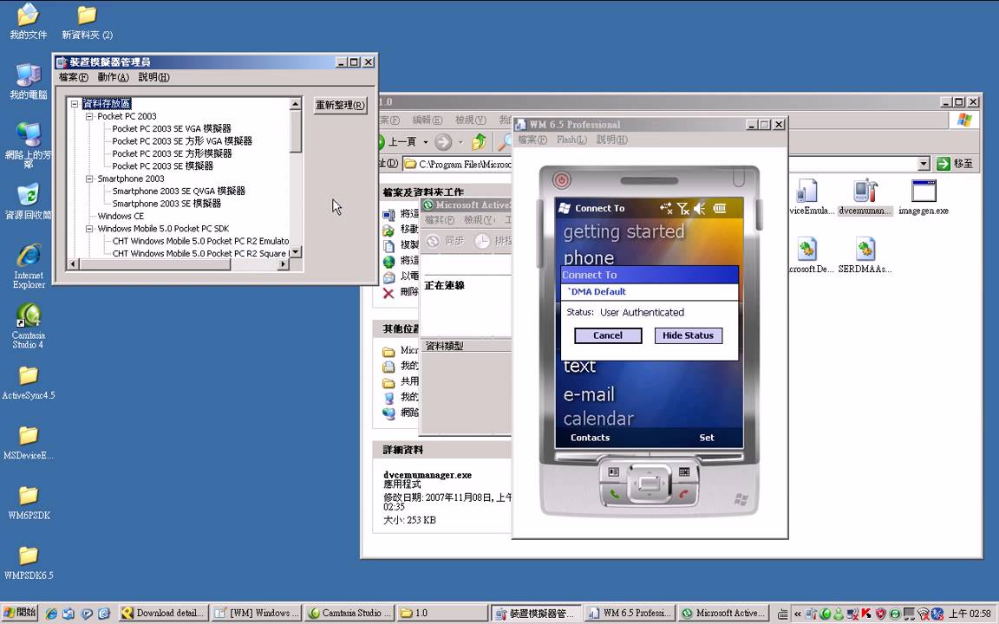Click the Explorer Up folder toolbar icon
Viewport: 999px width, 624px height.
[479, 141]
